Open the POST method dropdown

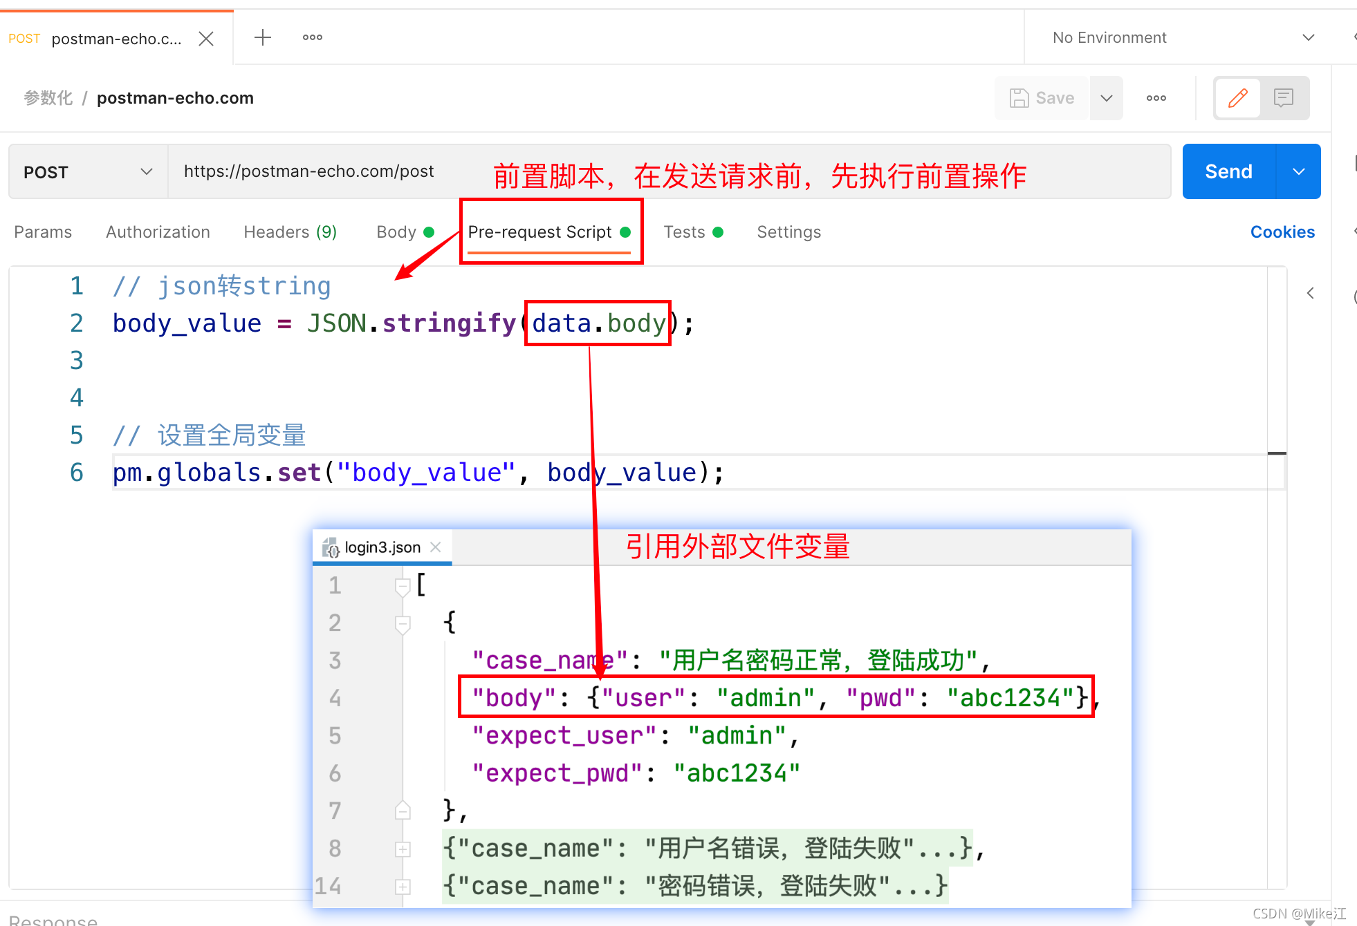coord(88,172)
